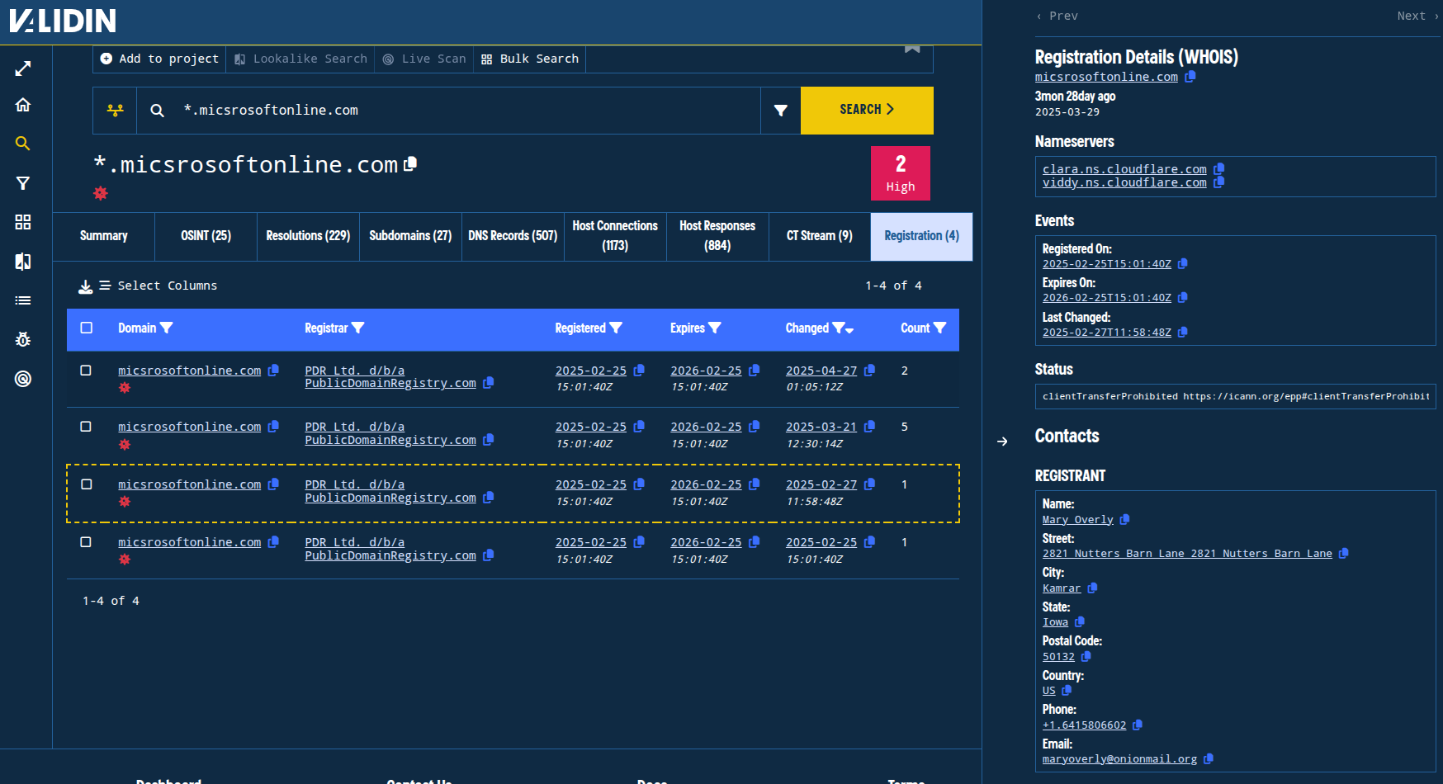1443x784 pixels.
Task: Check the row changed 2025-04-27
Action: click(x=86, y=371)
